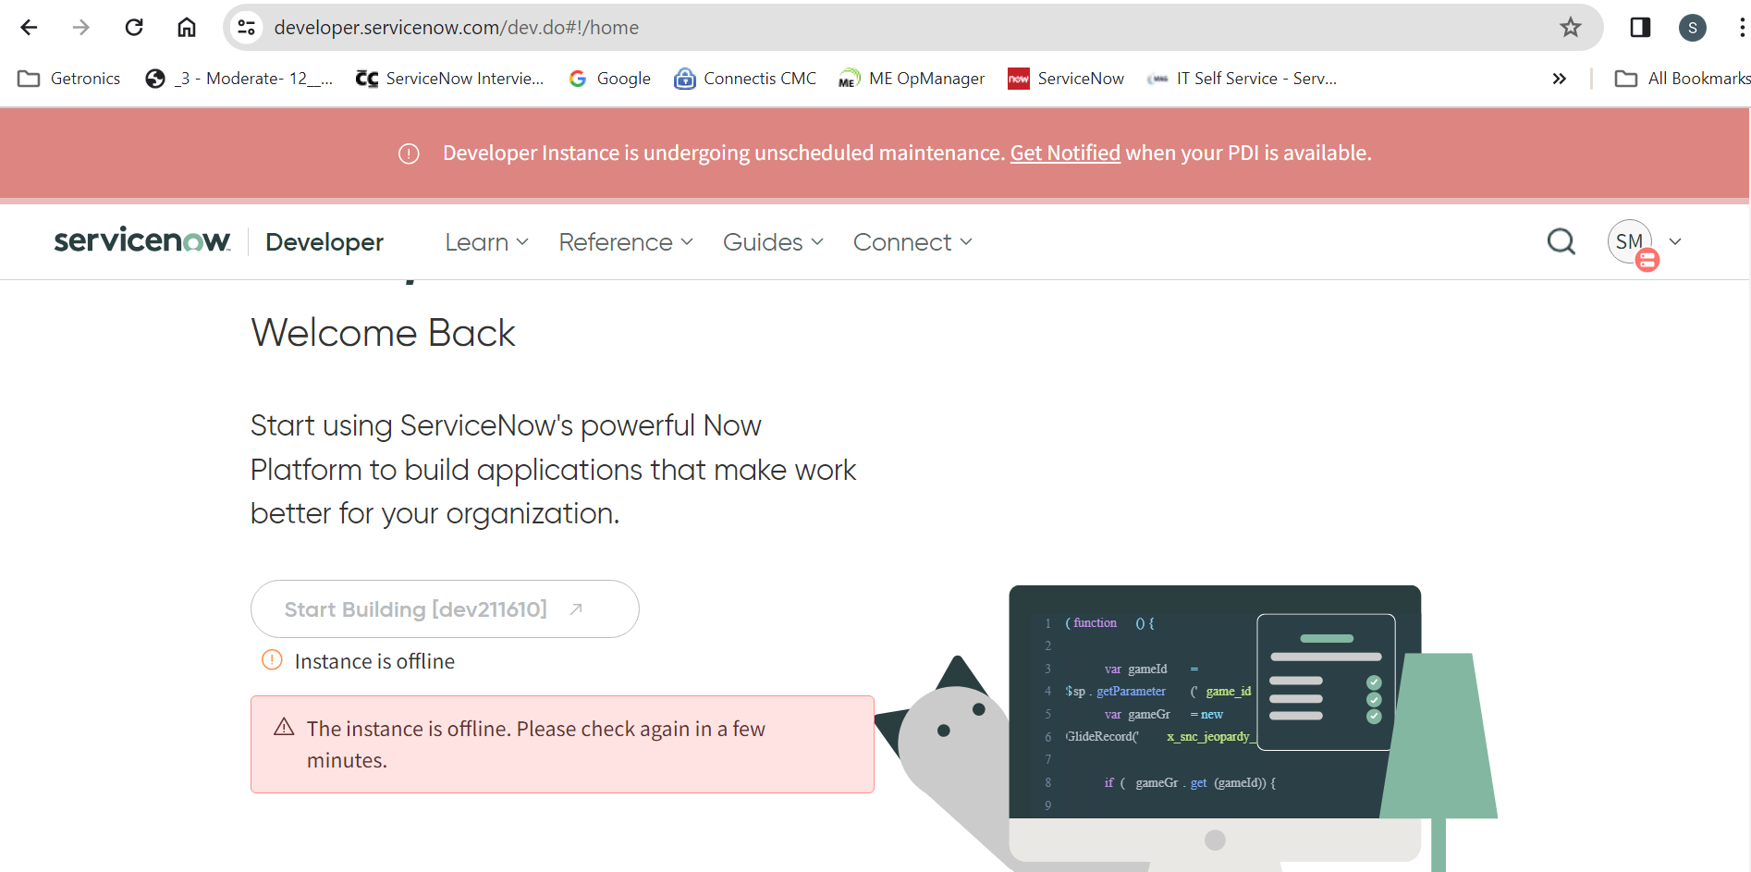Click the red instance status badge
This screenshot has height=872, width=1751.
point(1647,261)
